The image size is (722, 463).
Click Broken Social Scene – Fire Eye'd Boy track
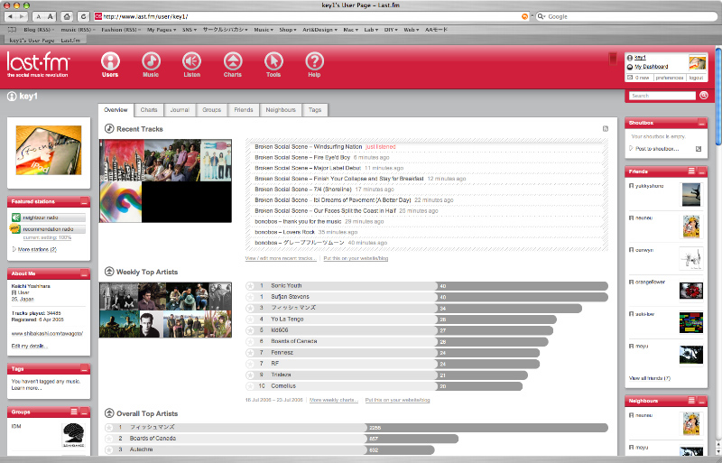(302, 158)
